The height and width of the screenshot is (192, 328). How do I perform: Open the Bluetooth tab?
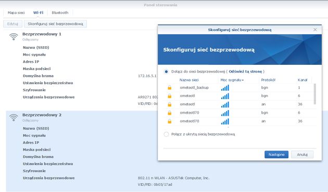[x=60, y=13]
